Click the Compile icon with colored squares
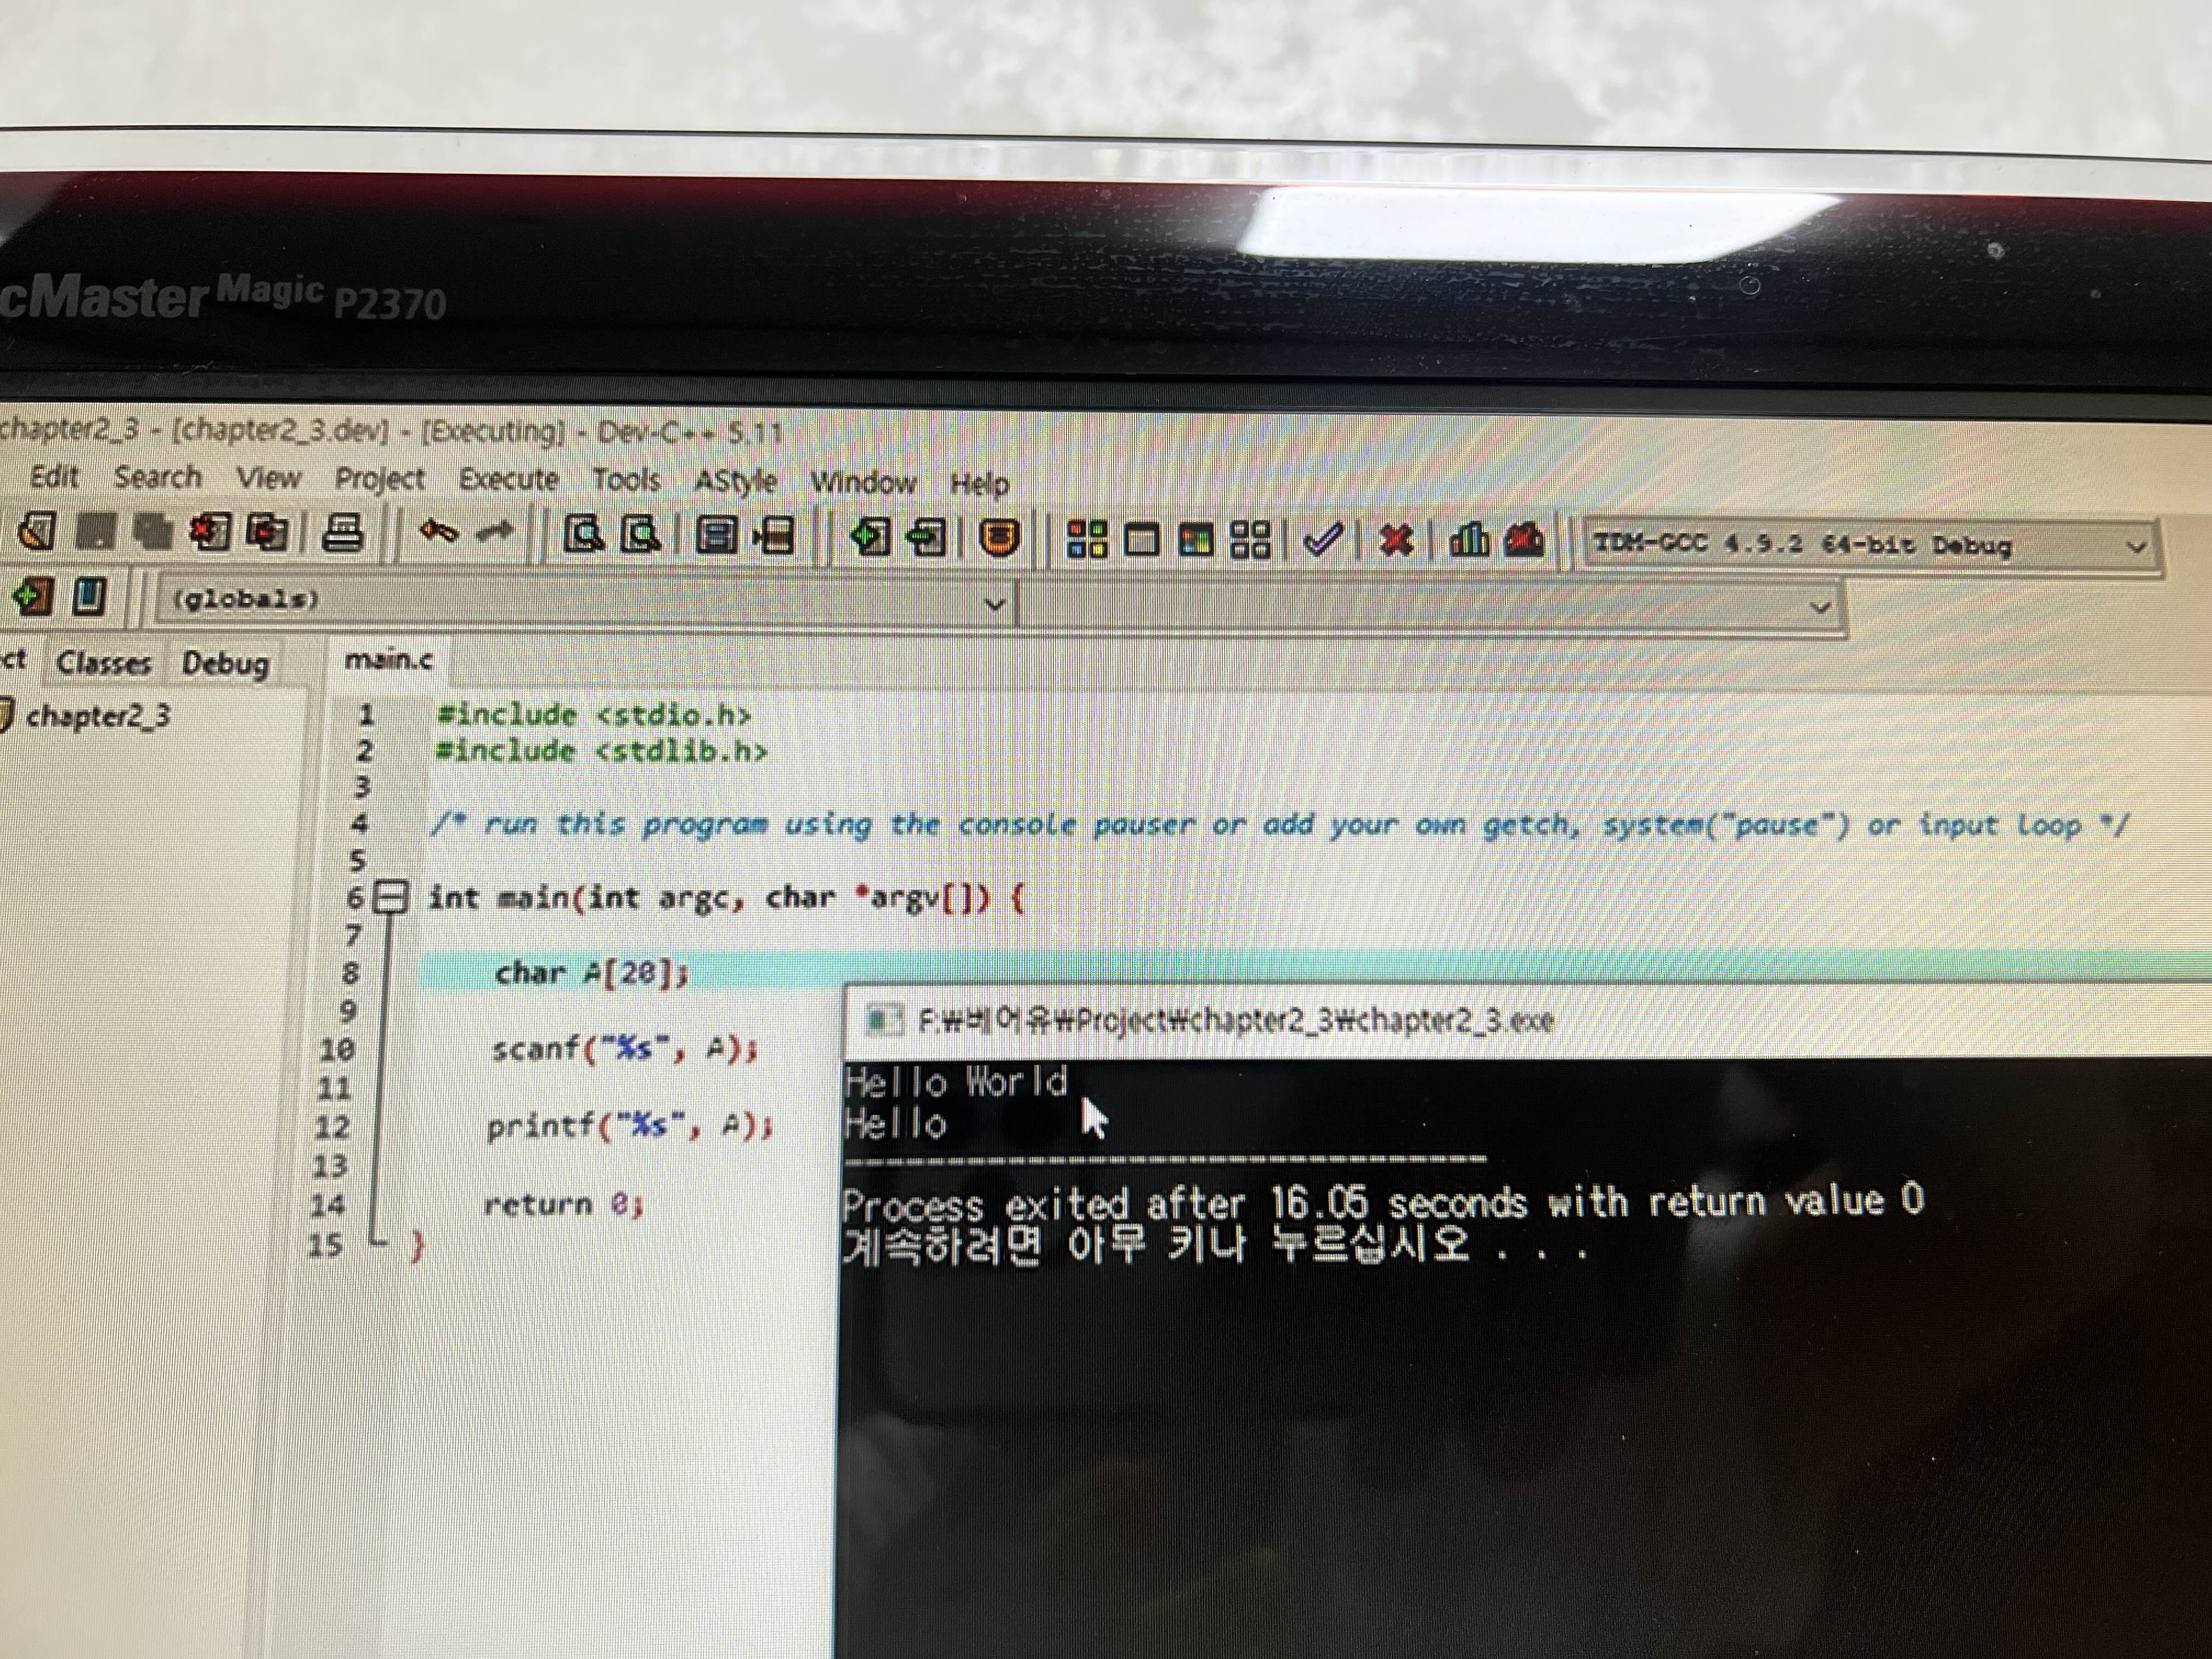2212x1659 pixels. tap(1087, 539)
